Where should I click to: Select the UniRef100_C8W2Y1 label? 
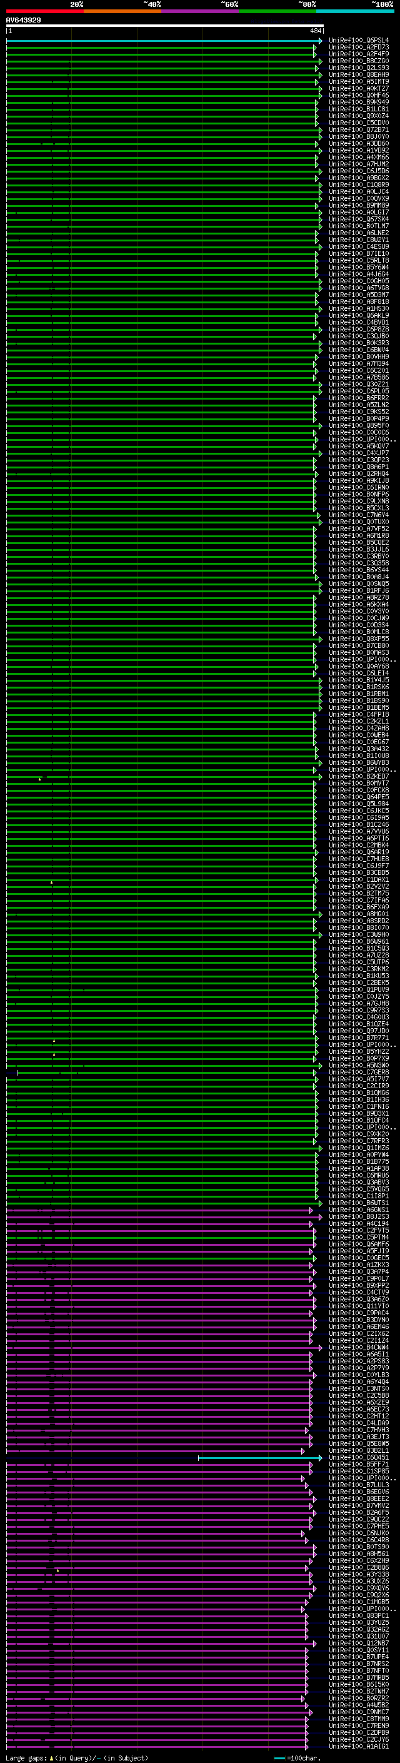click(358, 240)
